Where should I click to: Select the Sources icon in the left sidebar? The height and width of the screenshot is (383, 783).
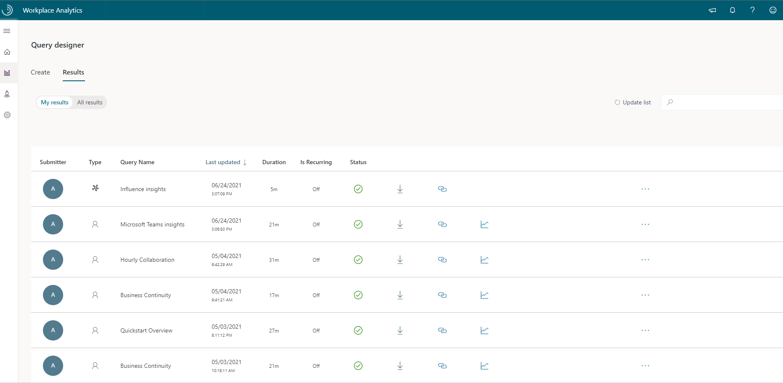(x=7, y=93)
